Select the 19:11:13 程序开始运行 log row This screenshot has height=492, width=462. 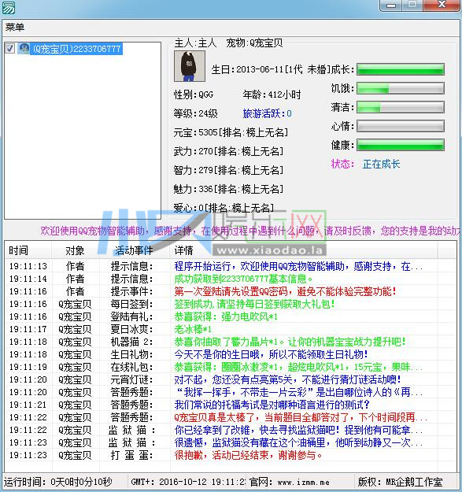pos(231,266)
